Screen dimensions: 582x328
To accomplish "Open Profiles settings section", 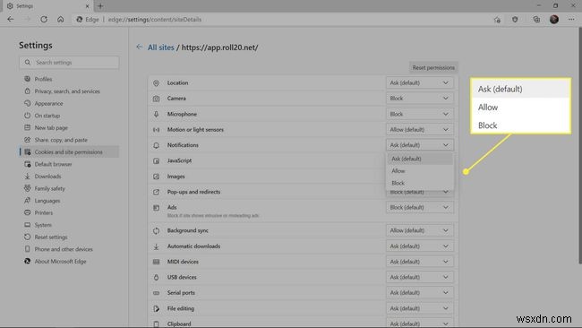I will [69, 79].
